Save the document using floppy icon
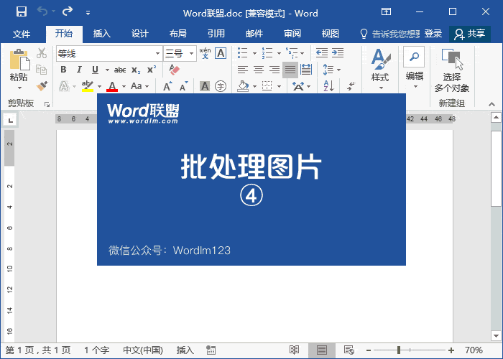503x359 pixels. tap(22, 12)
